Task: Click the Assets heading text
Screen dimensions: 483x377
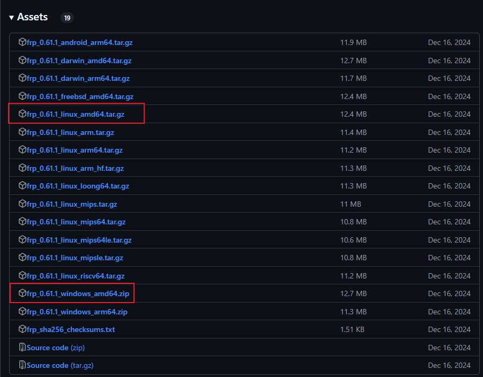Action: coord(32,17)
